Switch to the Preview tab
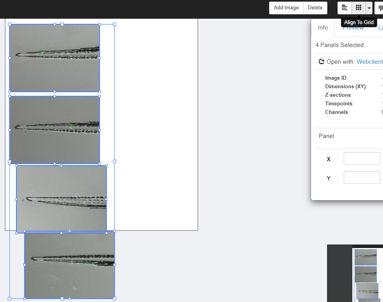The image size is (383, 302). coord(353,28)
